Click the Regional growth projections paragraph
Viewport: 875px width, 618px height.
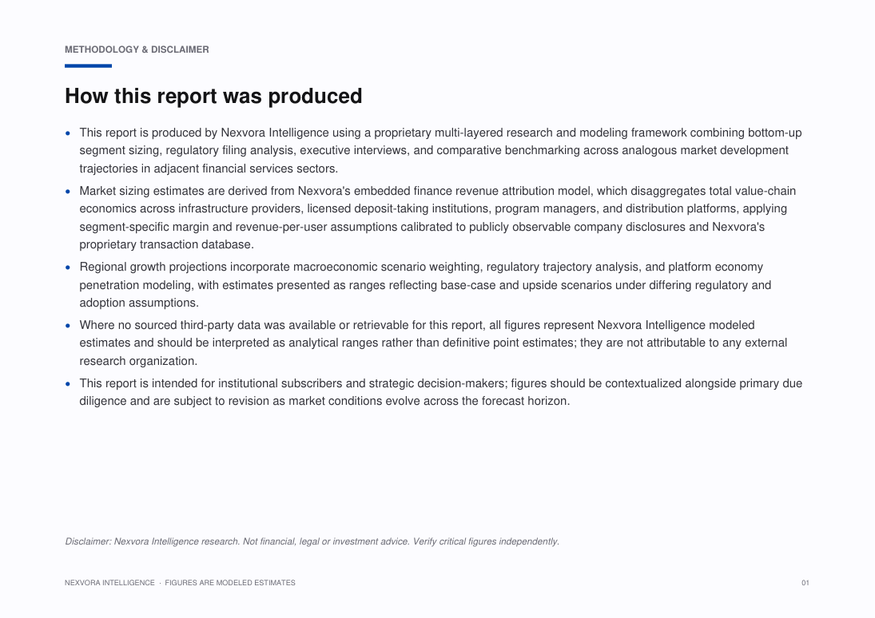point(425,285)
